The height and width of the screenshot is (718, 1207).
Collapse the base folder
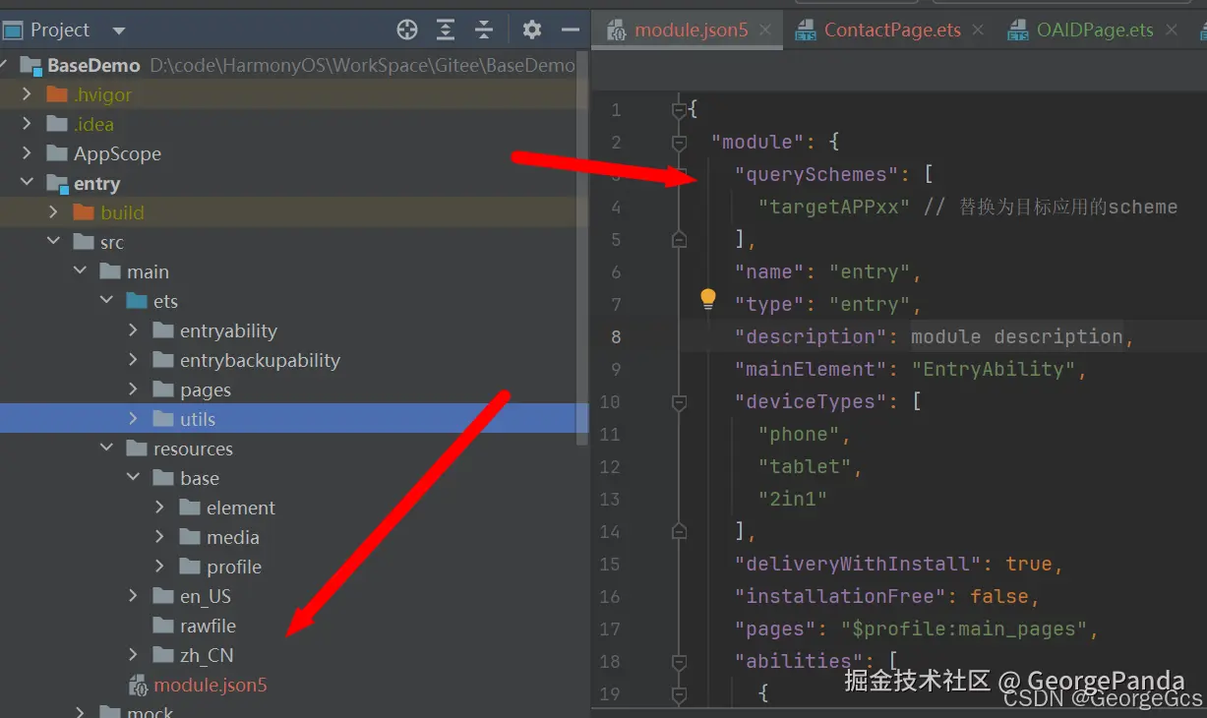tap(134, 478)
